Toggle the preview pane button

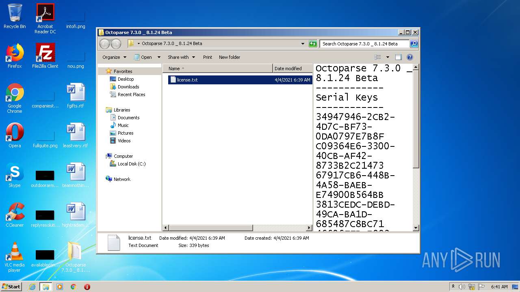(399, 57)
